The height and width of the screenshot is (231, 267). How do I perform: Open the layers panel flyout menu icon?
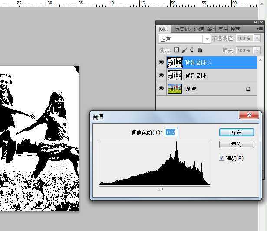click(x=260, y=29)
